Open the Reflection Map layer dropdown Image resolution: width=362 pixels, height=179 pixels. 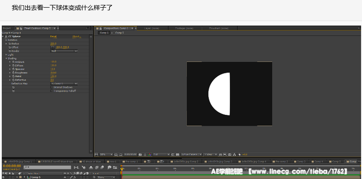[x=64, y=83]
